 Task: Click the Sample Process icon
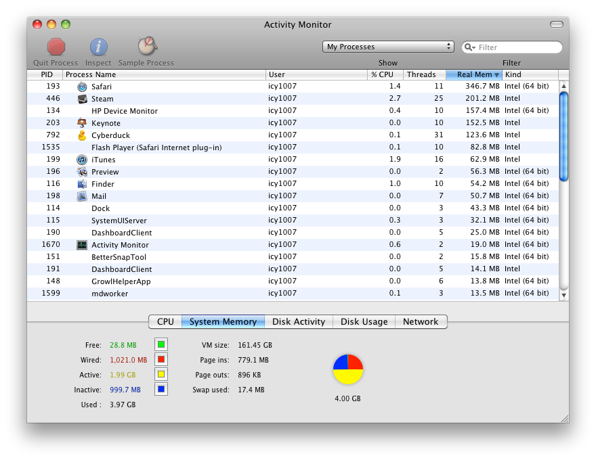click(x=147, y=46)
